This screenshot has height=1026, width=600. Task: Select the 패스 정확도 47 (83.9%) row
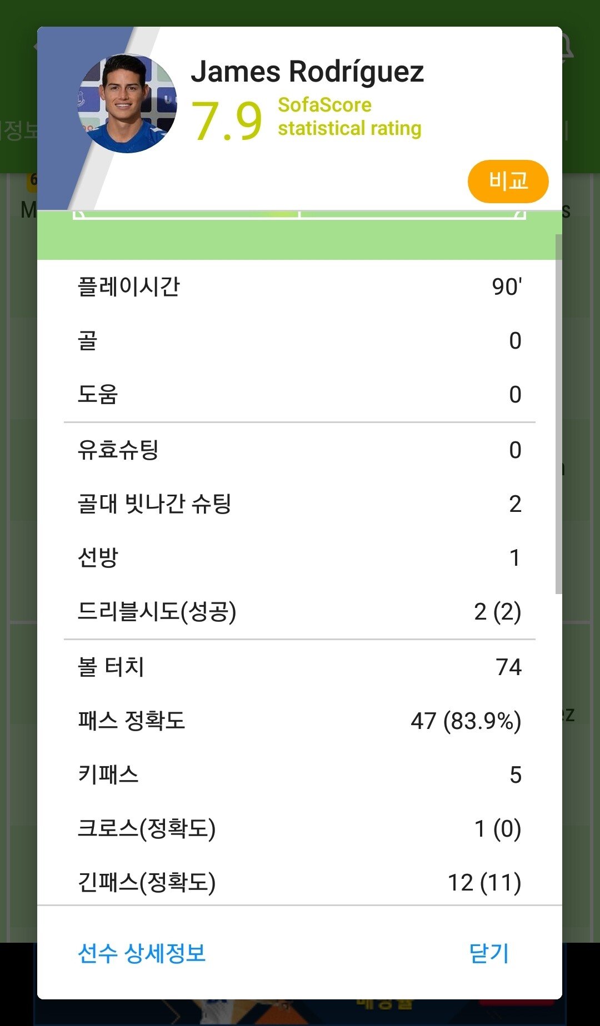click(299, 721)
